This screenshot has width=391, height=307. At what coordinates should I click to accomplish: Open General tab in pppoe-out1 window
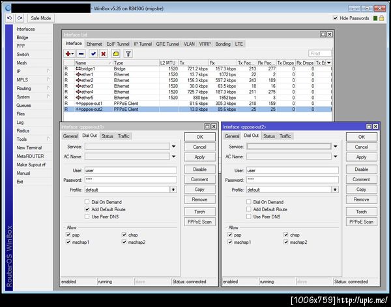click(x=70, y=136)
